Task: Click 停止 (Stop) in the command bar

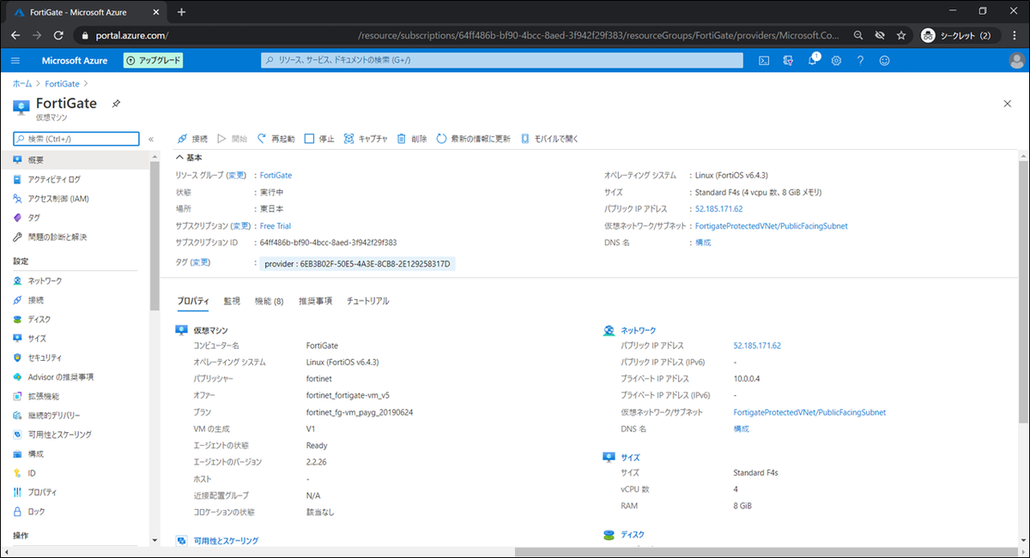Action: (320, 138)
